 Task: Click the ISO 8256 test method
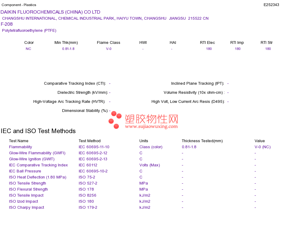tap(87, 195)
